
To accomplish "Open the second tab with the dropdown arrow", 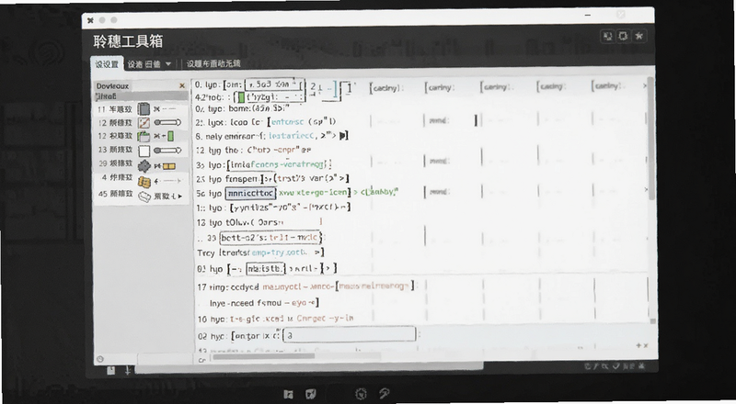I will (x=149, y=64).
